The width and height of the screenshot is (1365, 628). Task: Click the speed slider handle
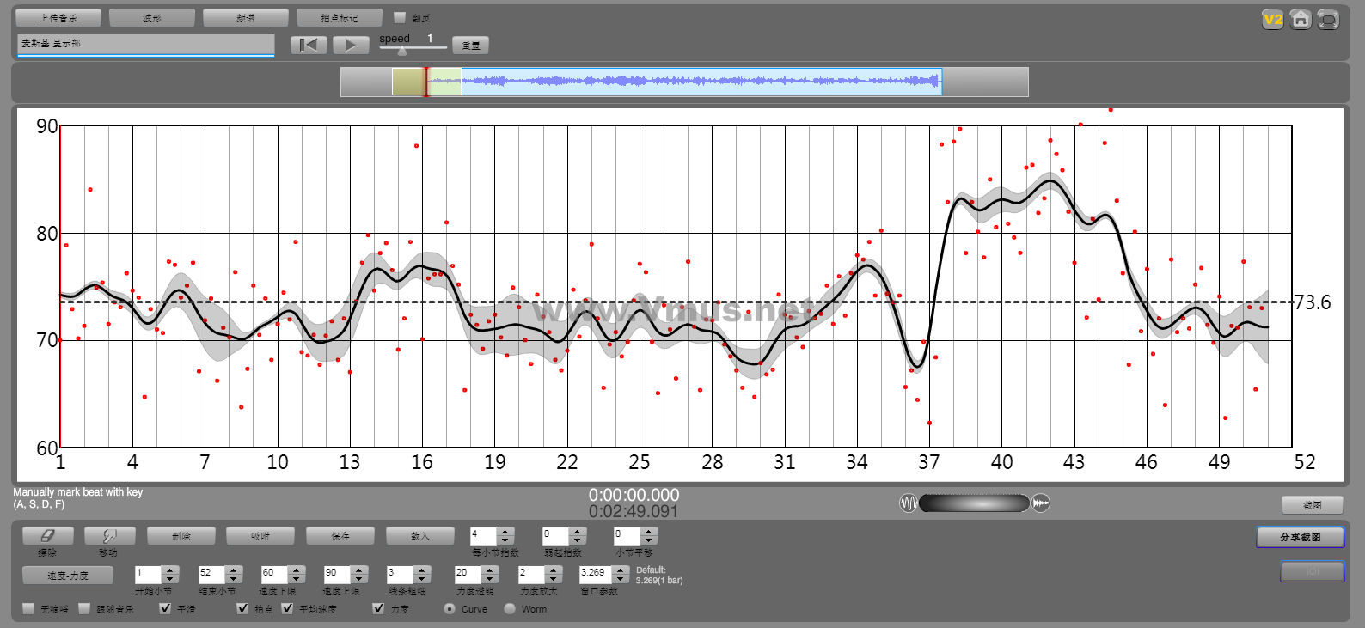pos(402,51)
